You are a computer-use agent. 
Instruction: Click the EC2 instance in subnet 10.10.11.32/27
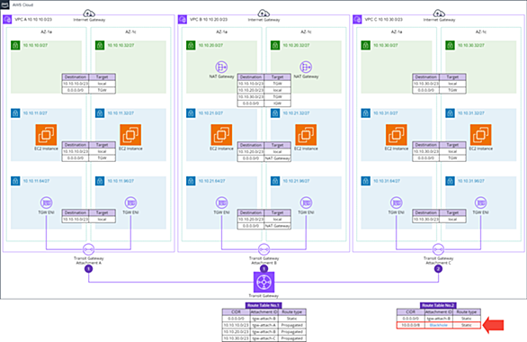(130, 135)
